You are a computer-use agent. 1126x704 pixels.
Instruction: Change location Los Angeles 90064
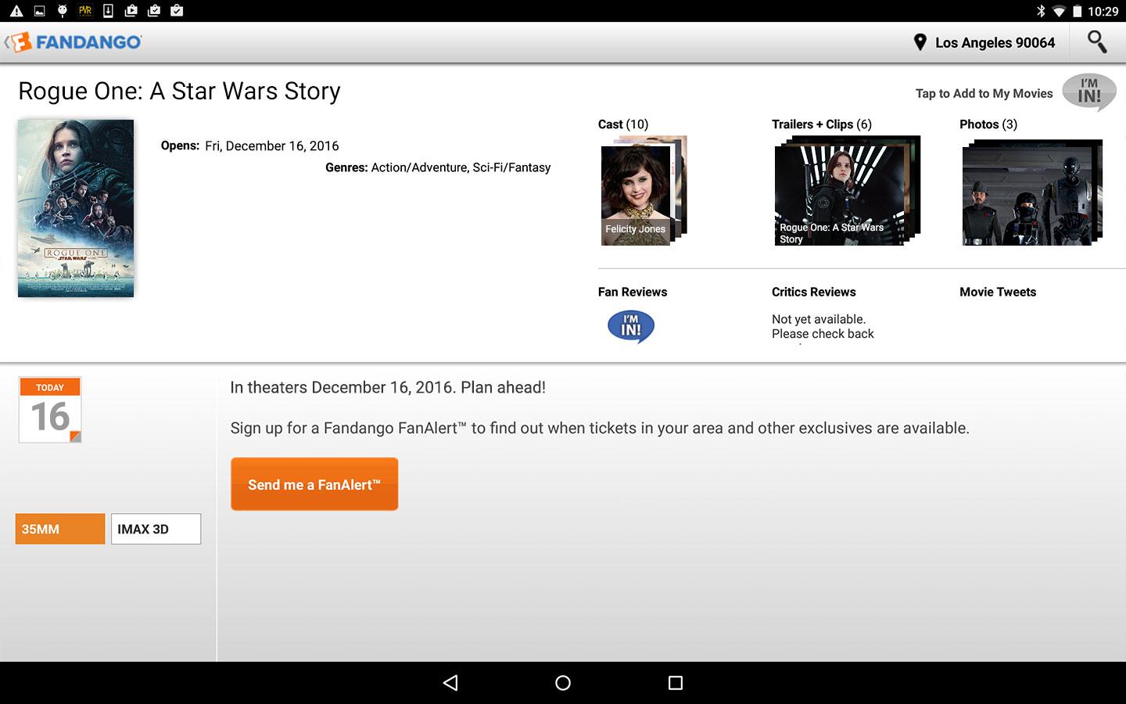[x=995, y=42]
